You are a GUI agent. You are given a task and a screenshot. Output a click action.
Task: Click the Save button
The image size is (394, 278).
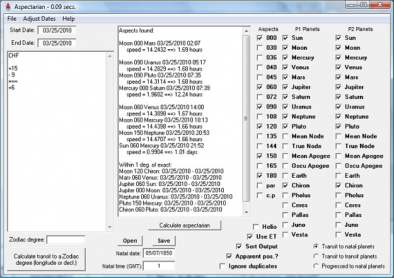(164, 241)
